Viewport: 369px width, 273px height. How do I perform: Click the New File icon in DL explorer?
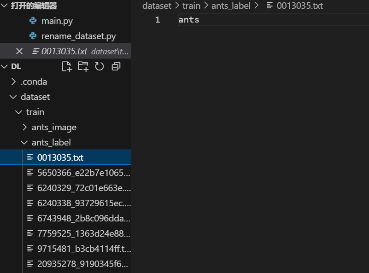(67, 66)
